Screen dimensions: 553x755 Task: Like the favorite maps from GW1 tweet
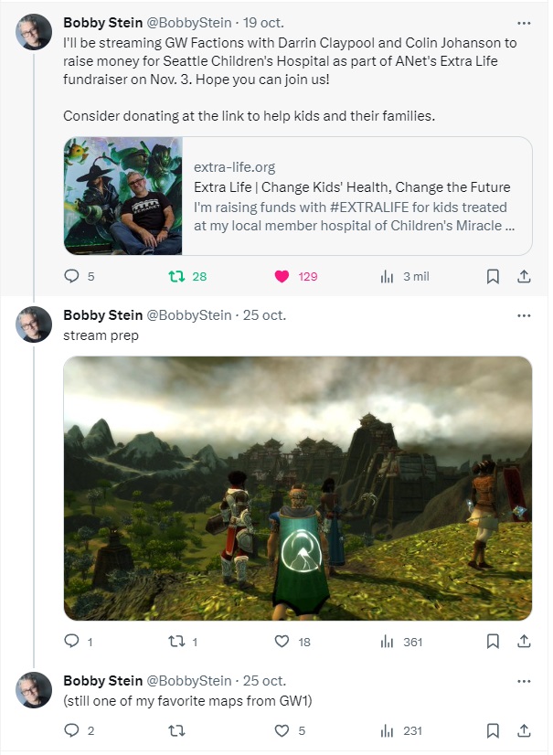pos(282,730)
